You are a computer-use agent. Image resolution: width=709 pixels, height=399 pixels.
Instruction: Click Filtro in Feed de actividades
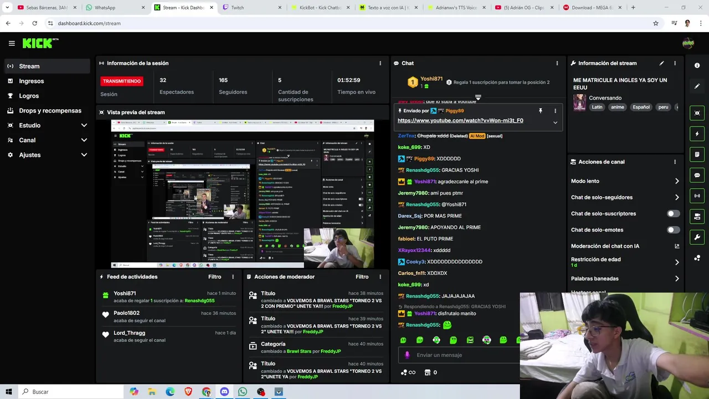[x=214, y=277]
